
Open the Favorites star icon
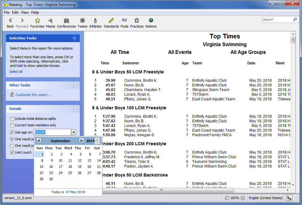pos(37,21)
